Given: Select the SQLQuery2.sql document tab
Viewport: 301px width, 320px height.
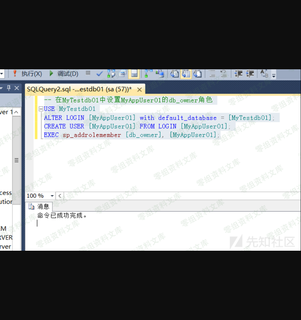Looking at the screenshot, I should (79, 89).
